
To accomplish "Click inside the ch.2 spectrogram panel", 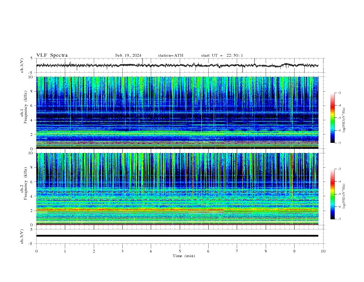I will [177, 189].
